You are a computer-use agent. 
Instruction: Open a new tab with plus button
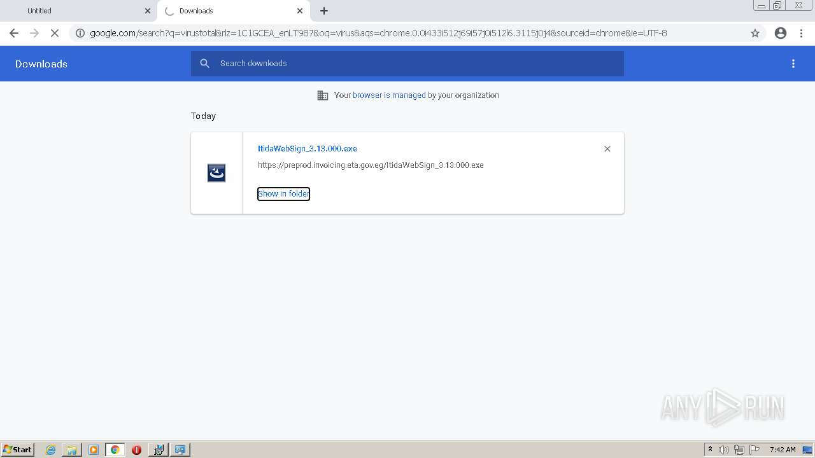[324, 11]
